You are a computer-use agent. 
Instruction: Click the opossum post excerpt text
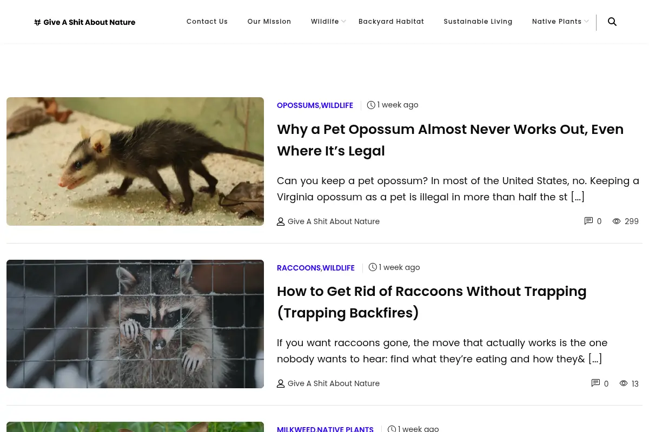pyautogui.click(x=458, y=188)
